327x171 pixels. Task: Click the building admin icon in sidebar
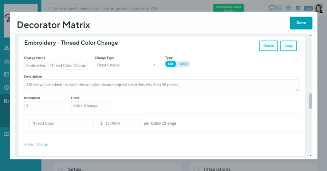(7, 101)
